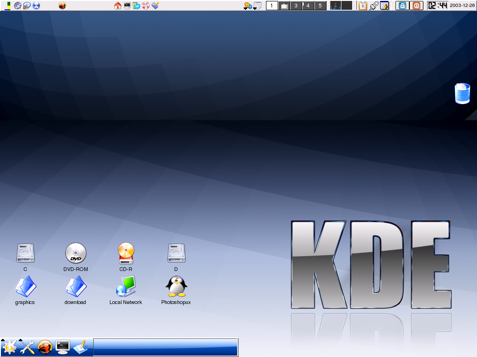This screenshot has height=357, width=477.
Task: Open the lifebuoy Help Center icon
Action: point(146,6)
